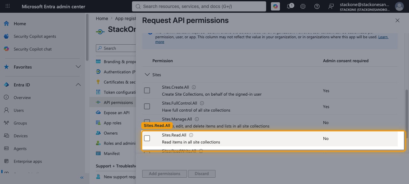This screenshot has width=409, height=184.
Task: Expand the Favorites section chevron
Action: (x=78, y=67)
